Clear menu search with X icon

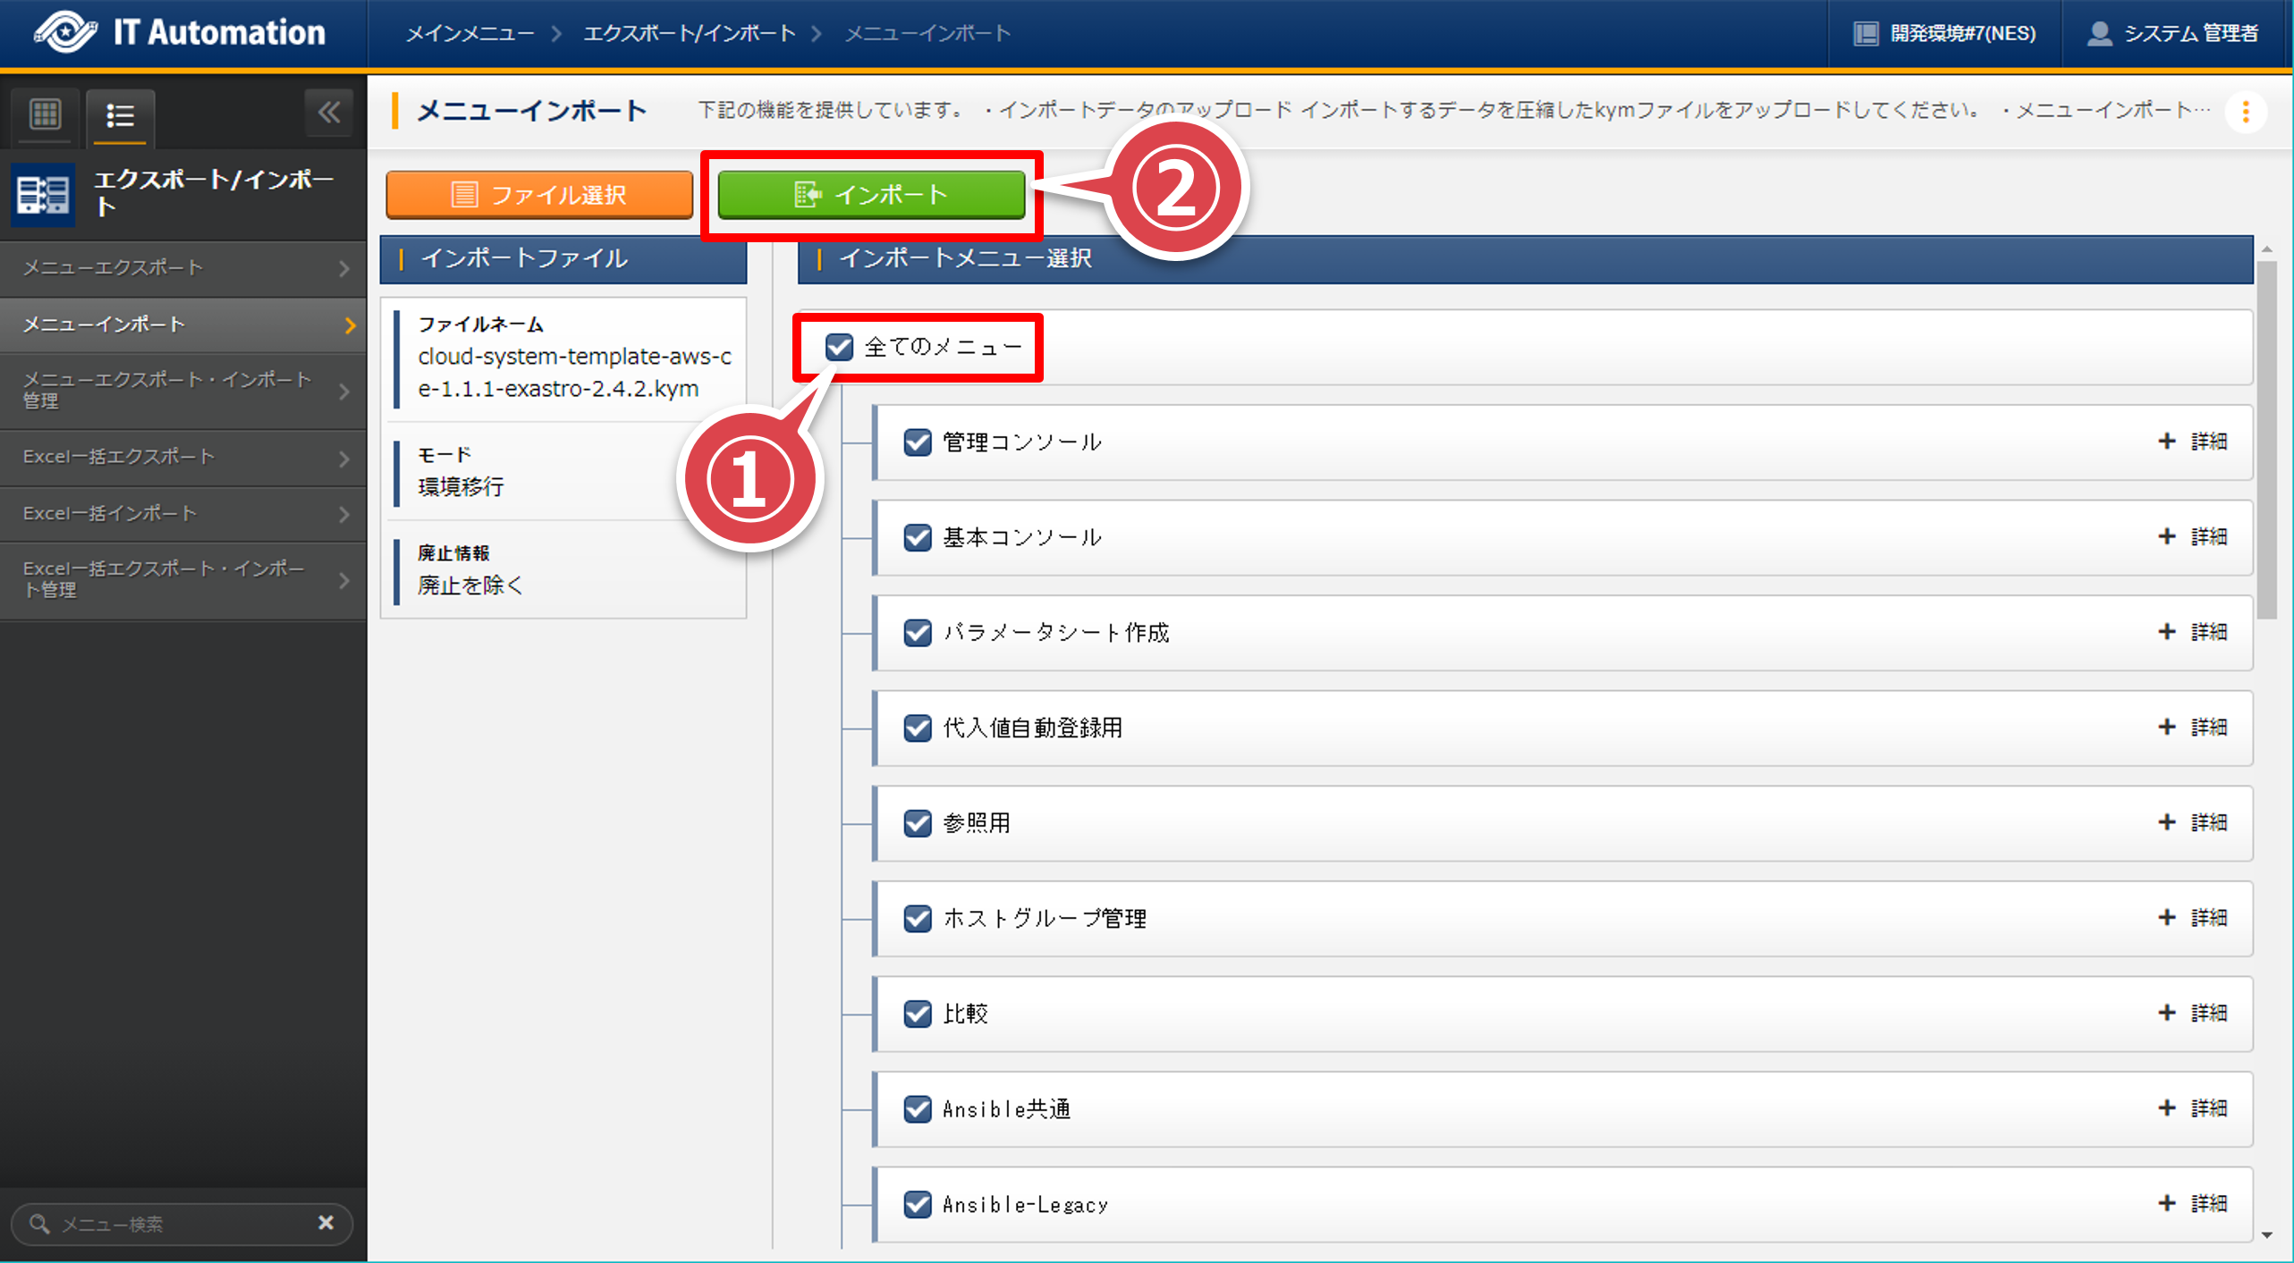tap(326, 1222)
